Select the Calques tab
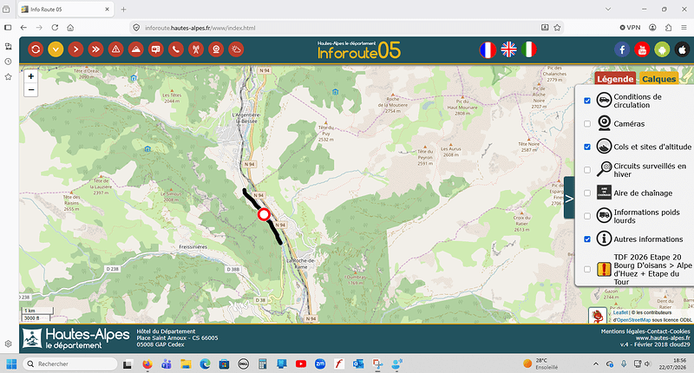This screenshot has height=373, width=694. 659,79
